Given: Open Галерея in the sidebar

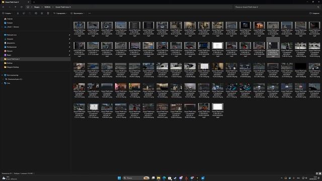Looking at the screenshot, I should [10, 23].
